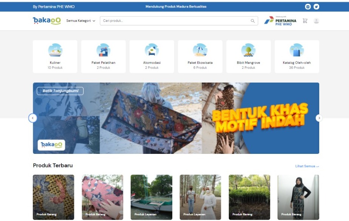Choose the Paket Ekowisata category icon
349x221 pixels.
[x=200, y=50]
